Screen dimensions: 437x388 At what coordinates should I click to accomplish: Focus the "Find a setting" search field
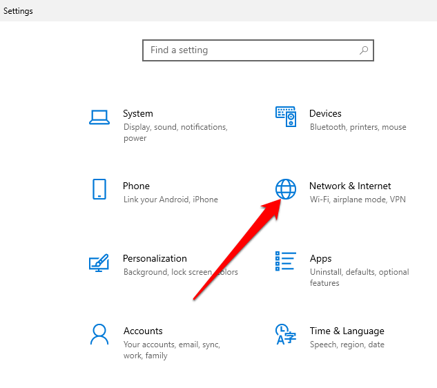tap(252, 50)
